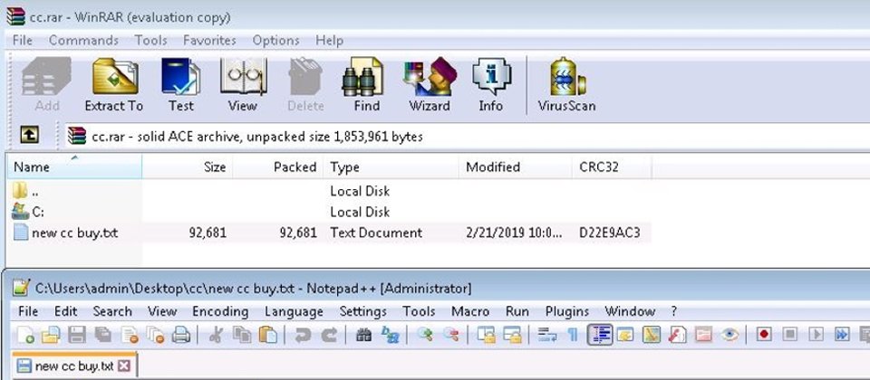870x380 pixels.
Task: Click the Notepad++ Save All icon
Action: click(x=102, y=335)
